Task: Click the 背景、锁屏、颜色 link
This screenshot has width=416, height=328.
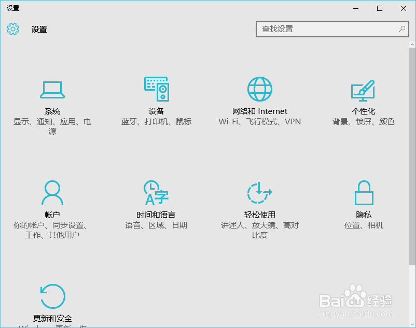Action: (363, 121)
